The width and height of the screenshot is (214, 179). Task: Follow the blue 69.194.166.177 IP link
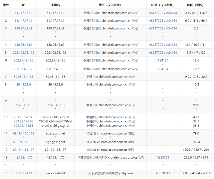pyautogui.click(x=24, y=150)
